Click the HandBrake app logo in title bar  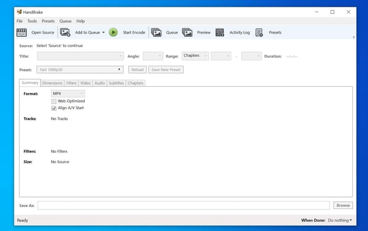point(19,12)
